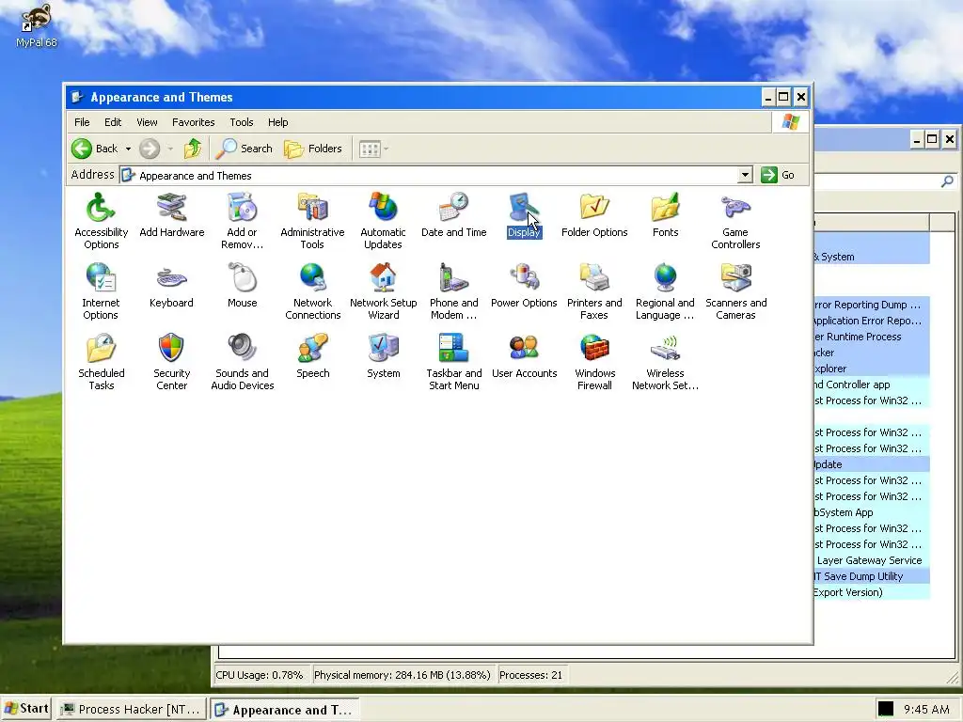Open the Keyboard applet icon
This screenshot has width=963, height=722.
coord(171,286)
